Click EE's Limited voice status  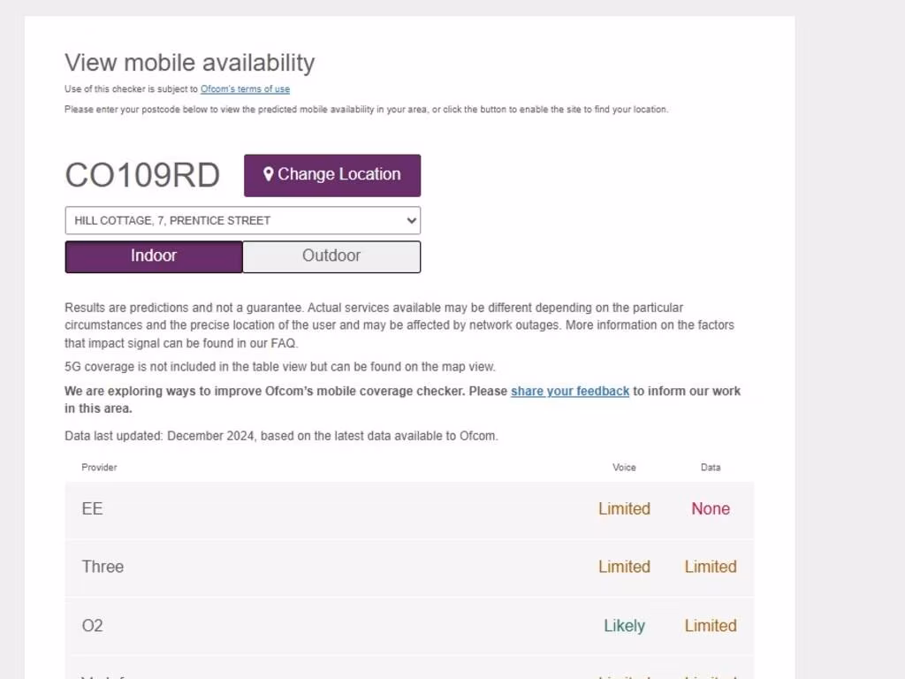624,509
